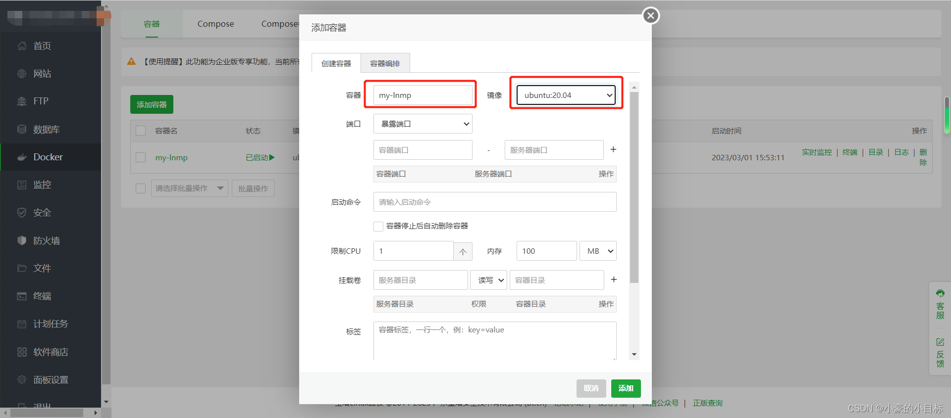Click the 防火墙 firewall icon in sidebar
The width and height of the screenshot is (951, 418).
[22, 240]
